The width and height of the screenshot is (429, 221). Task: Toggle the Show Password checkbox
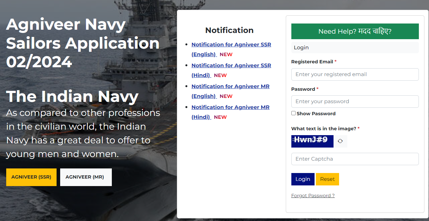[293, 113]
